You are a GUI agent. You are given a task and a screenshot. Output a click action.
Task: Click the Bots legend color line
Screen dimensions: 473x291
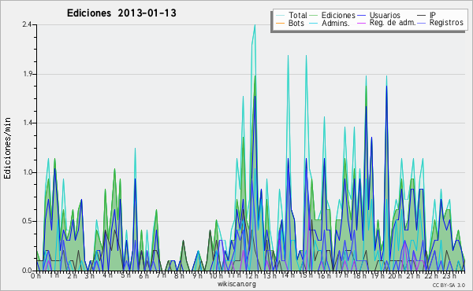[x=280, y=23]
